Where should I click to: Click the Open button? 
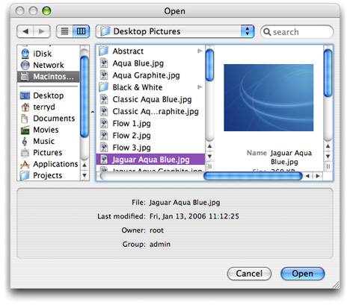click(302, 274)
